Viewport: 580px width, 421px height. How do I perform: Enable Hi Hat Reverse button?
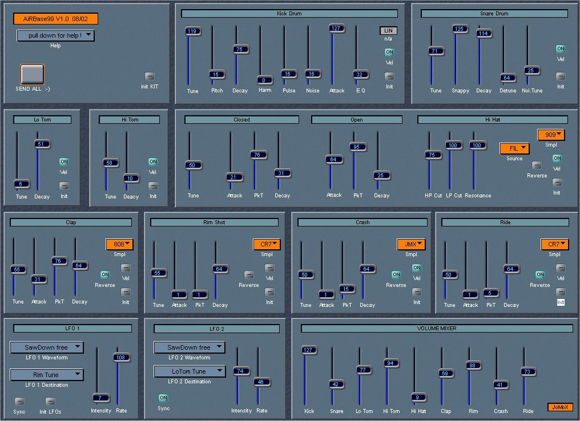[537, 165]
